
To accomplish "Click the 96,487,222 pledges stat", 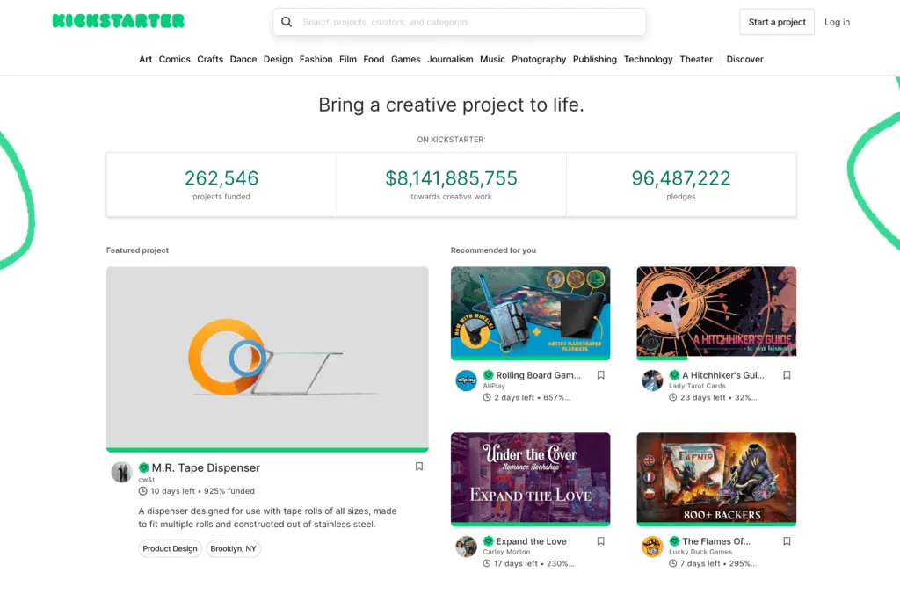I will pyautogui.click(x=681, y=185).
